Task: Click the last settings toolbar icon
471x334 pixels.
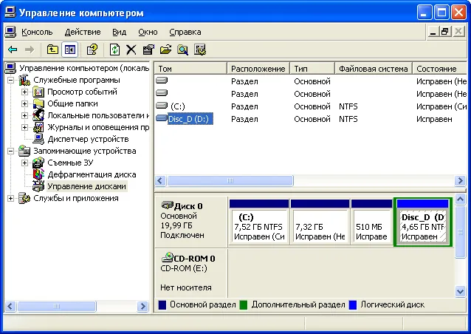Action: tap(200, 50)
